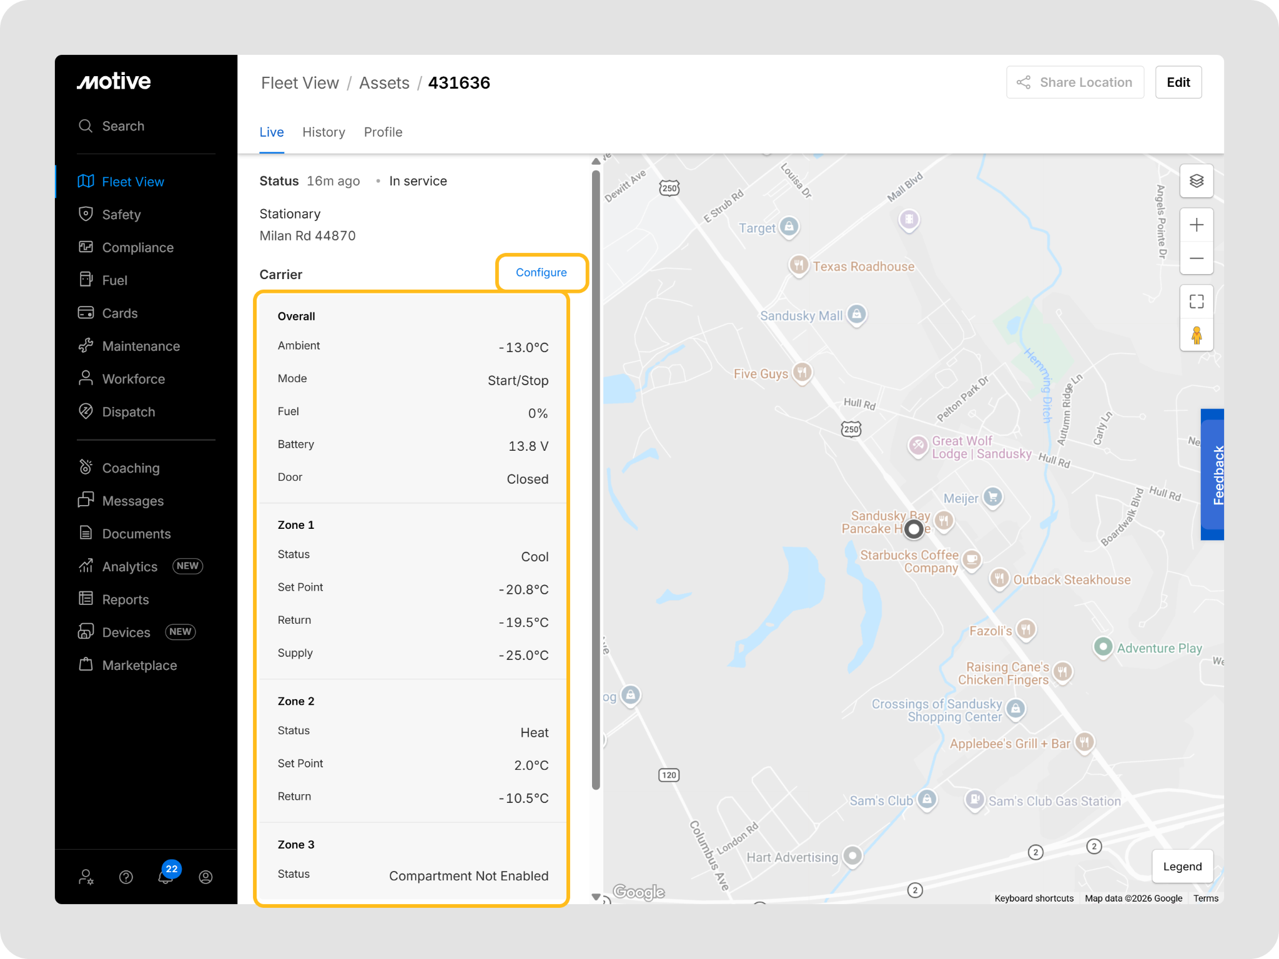
Task: Open the map Legend
Action: [x=1182, y=867]
